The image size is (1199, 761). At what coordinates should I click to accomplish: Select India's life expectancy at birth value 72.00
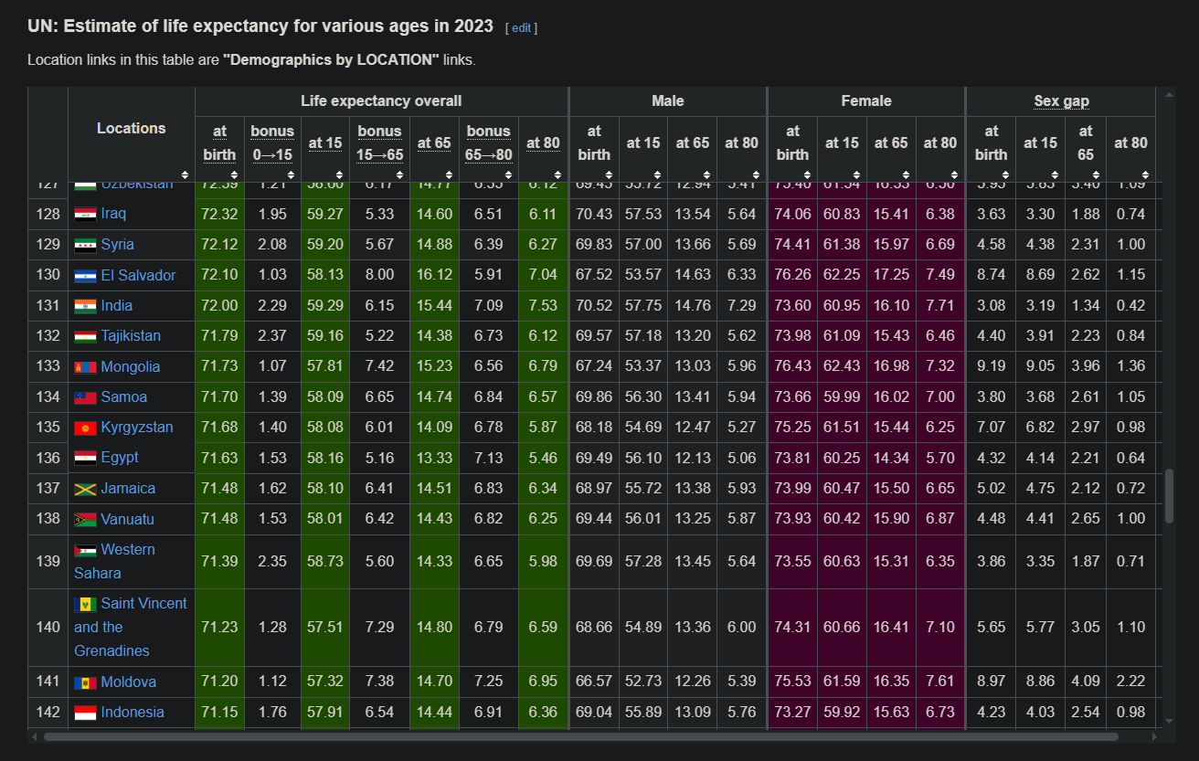click(x=219, y=306)
